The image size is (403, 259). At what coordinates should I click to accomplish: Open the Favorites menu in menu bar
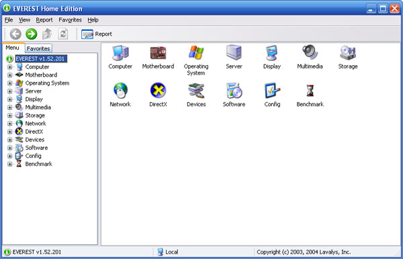tap(70, 20)
